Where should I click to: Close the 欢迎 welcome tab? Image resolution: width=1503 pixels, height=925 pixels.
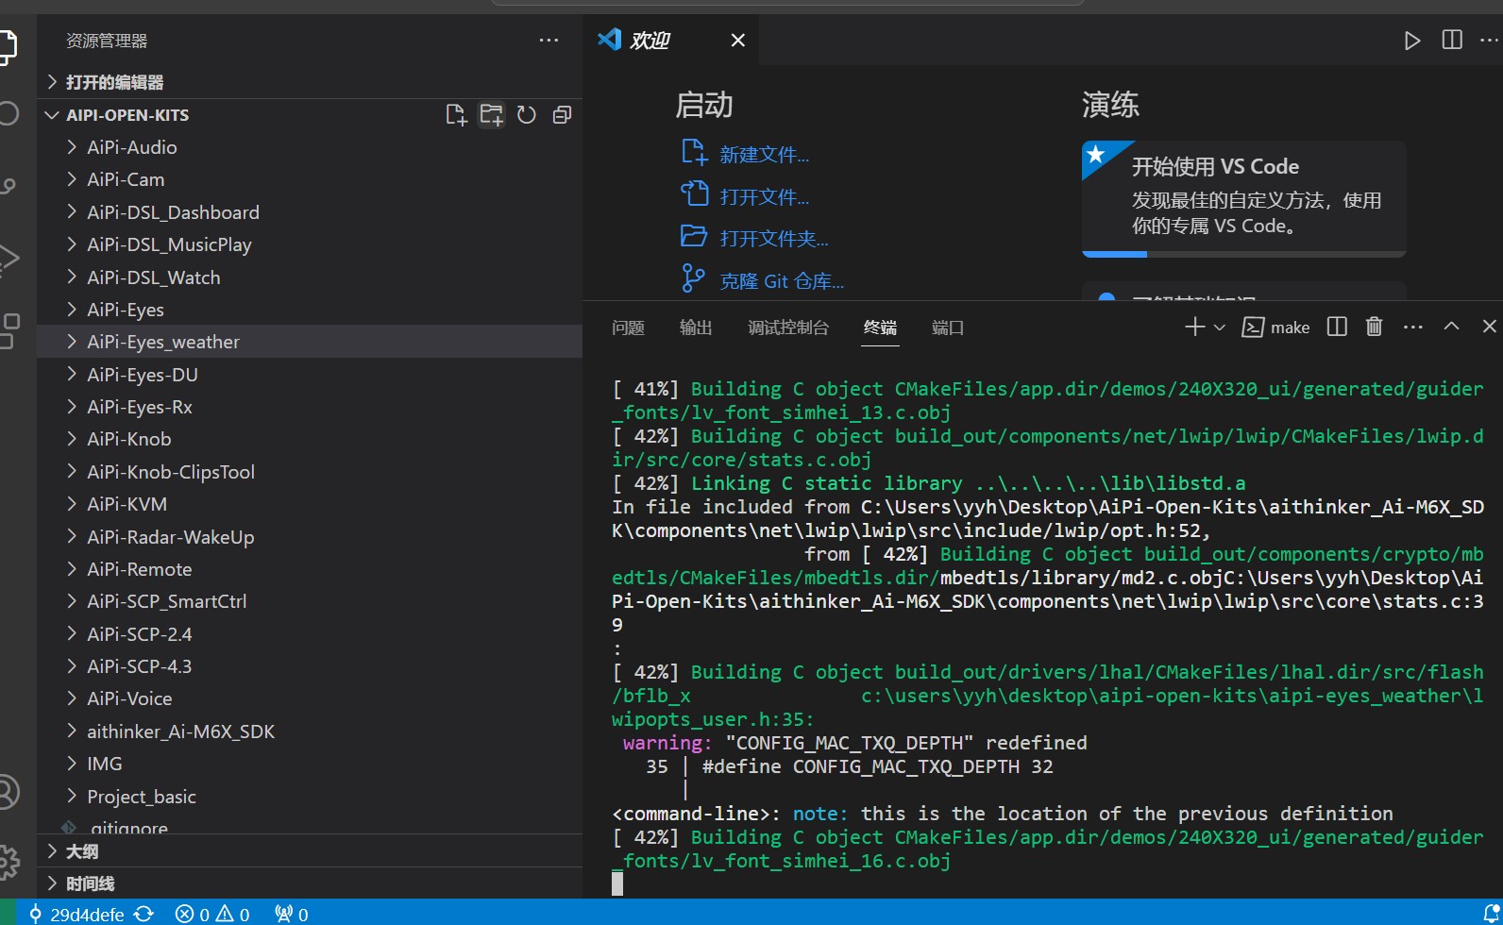pyautogui.click(x=738, y=41)
